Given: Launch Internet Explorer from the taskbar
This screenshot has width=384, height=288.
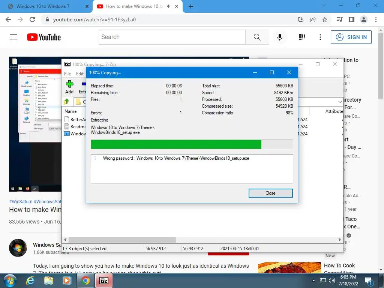Looking at the screenshot, I should pos(30,280).
